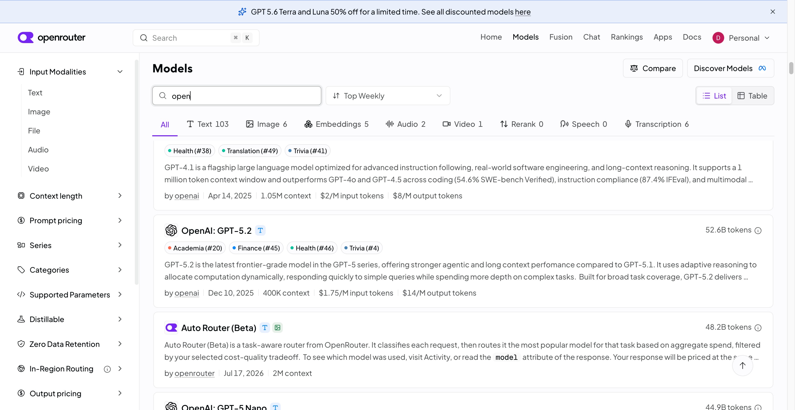Expand the Prompt pricing filter
Image resolution: width=795 pixels, height=410 pixels.
pos(70,221)
